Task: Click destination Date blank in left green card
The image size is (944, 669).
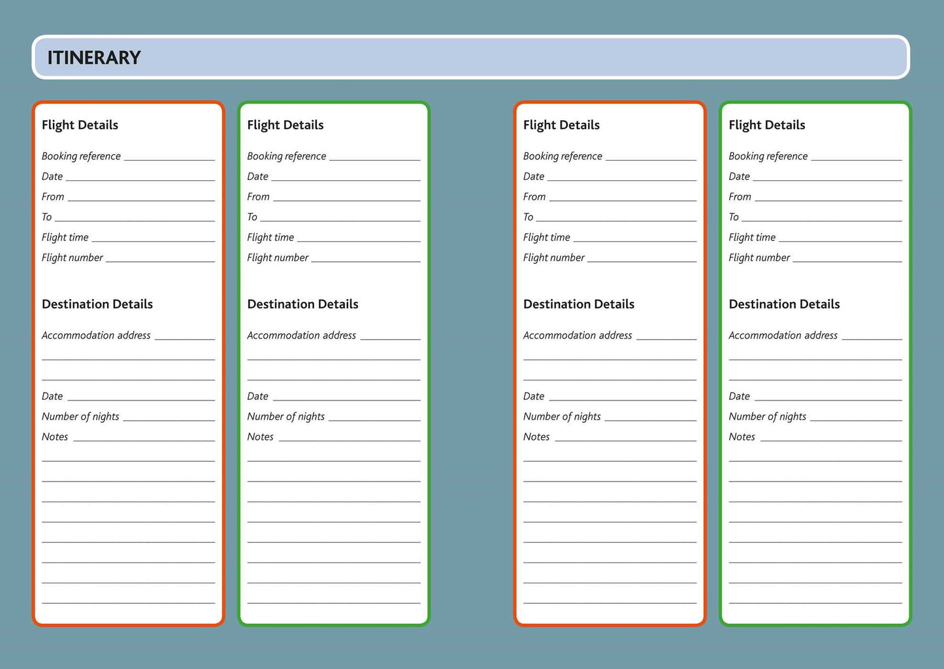Action: (347, 397)
